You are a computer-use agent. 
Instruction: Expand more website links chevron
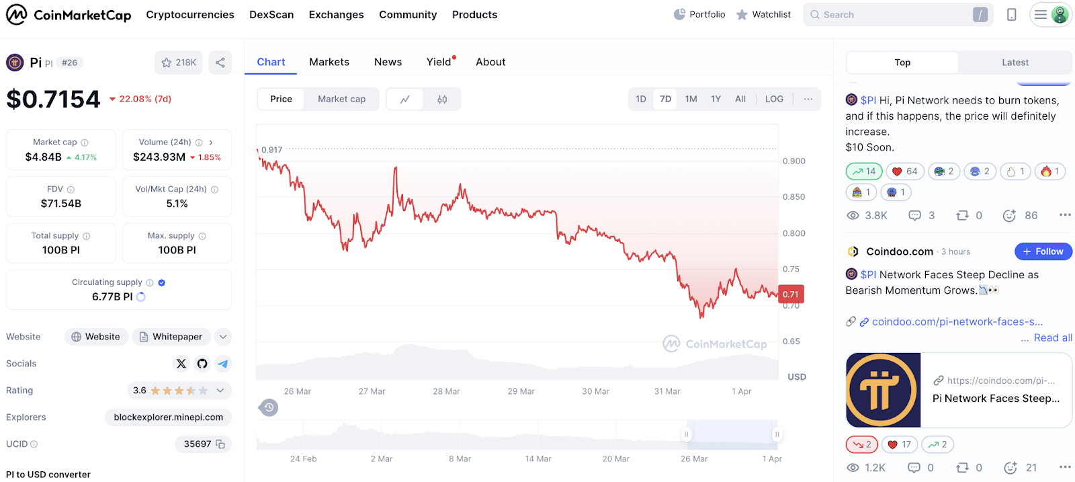pos(224,337)
